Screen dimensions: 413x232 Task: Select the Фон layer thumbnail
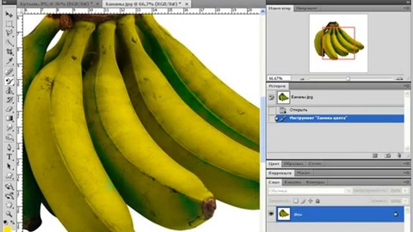coord(283,214)
